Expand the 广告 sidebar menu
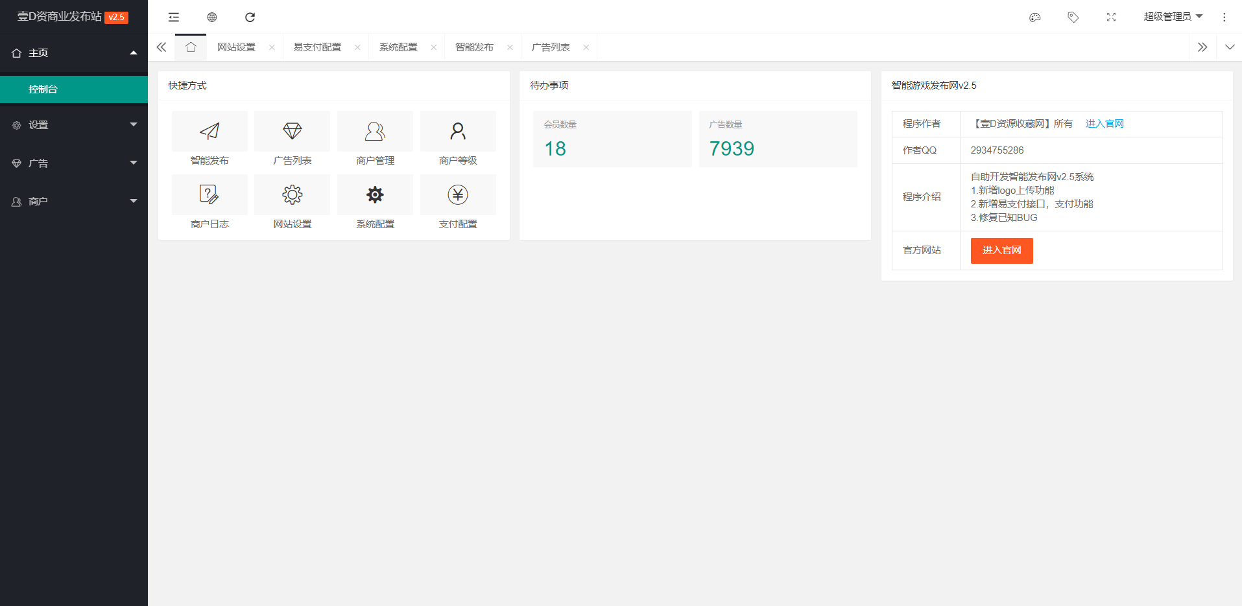This screenshot has width=1242, height=606. click(x=74, y=163)
